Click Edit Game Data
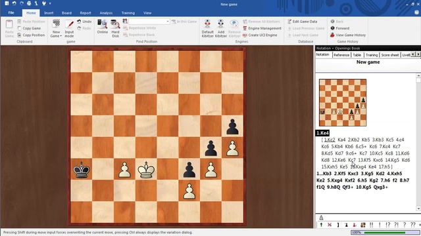The image size is (421, 236). [x=303, y=22]
